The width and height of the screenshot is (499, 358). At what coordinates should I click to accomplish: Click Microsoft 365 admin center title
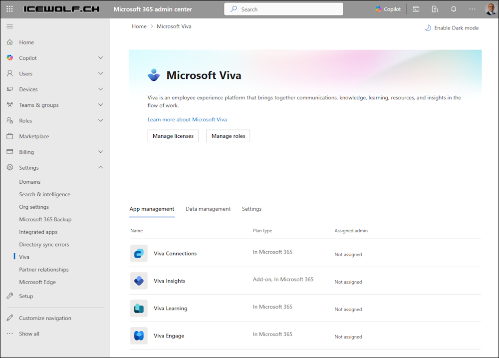pyautogui.click(x=153, y=9)
